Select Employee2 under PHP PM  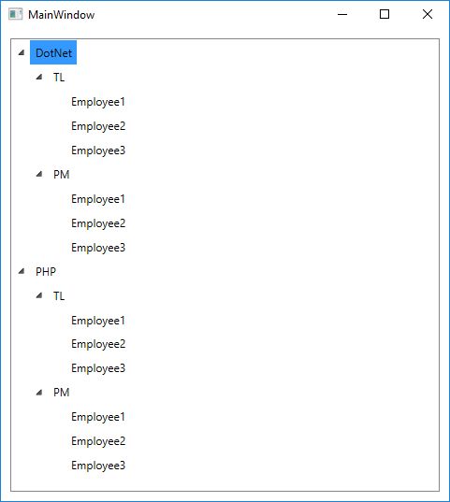(98, 441)
